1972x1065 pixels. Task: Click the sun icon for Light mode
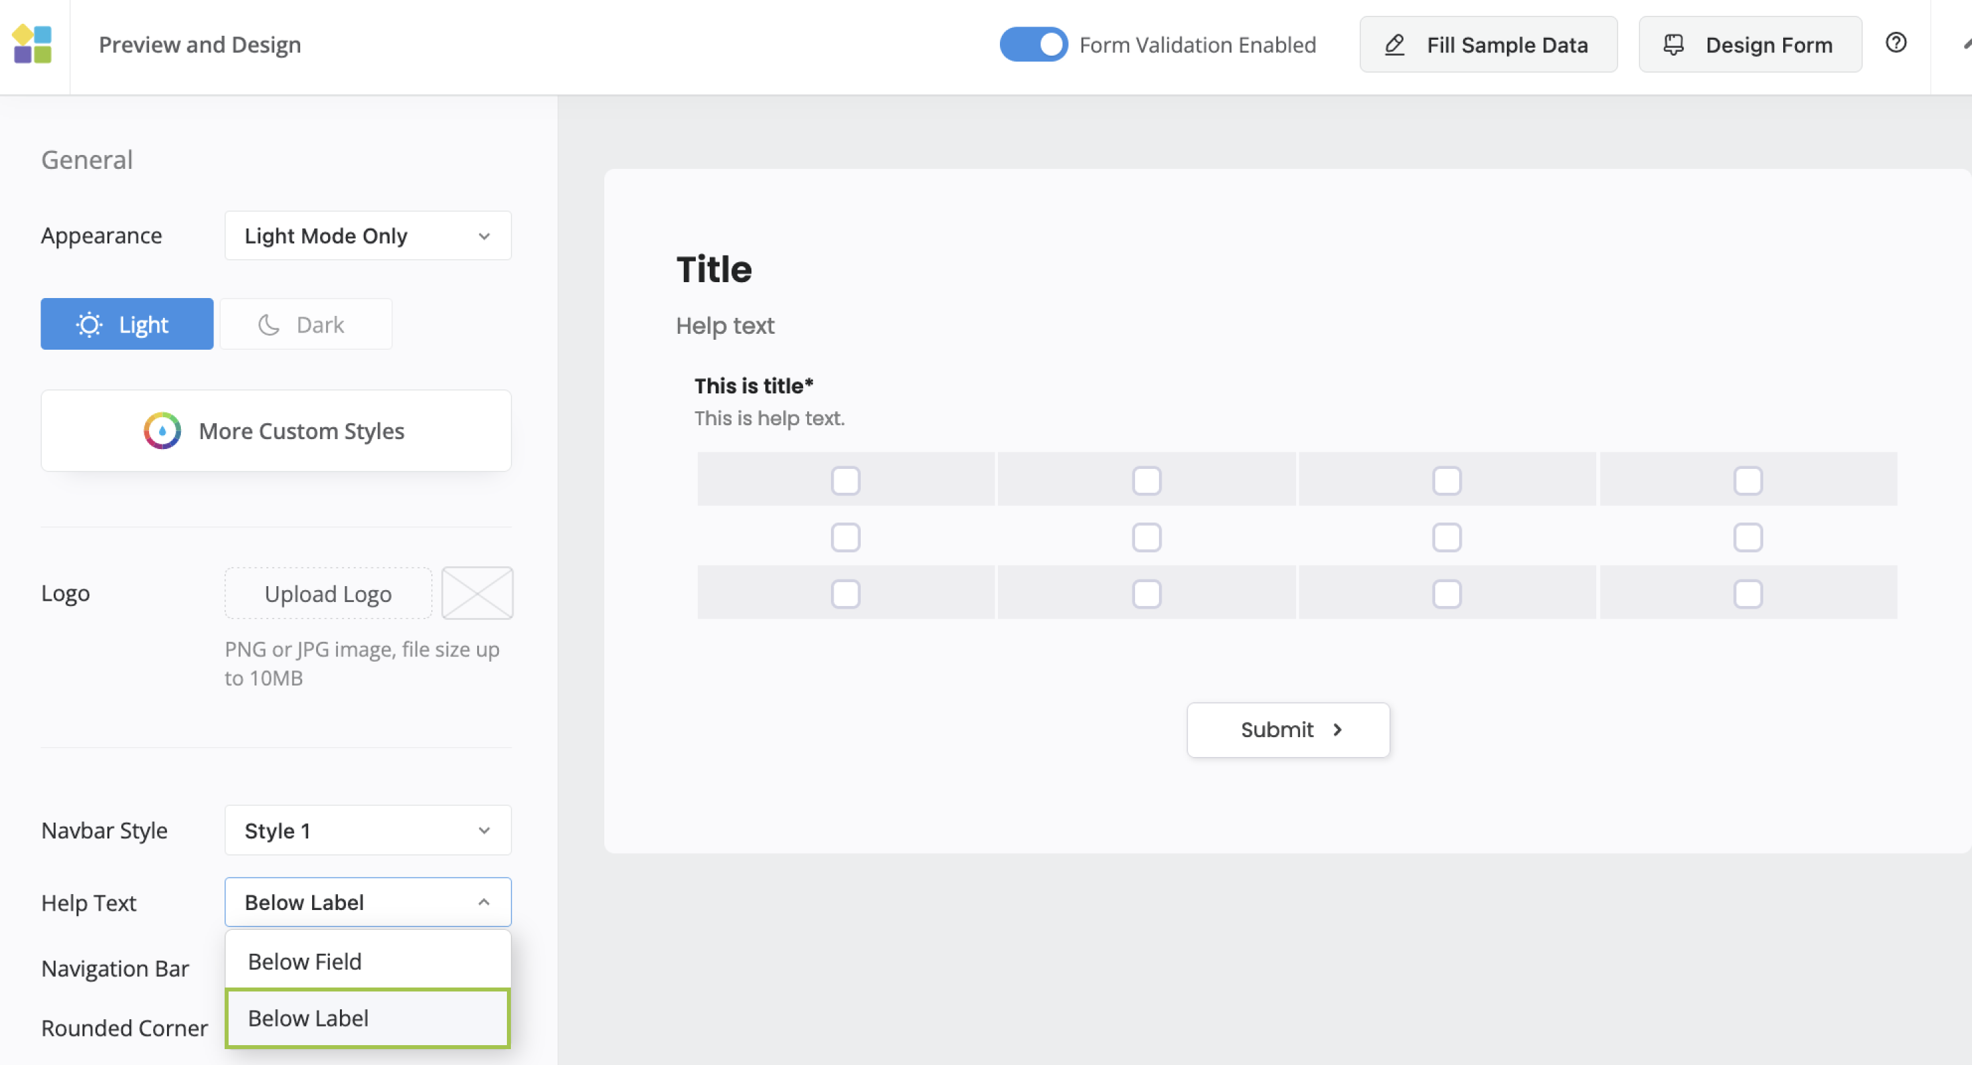point(89,325)
